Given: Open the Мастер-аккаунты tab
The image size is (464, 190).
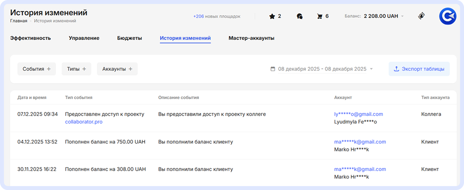Looking at the screenshot, I should [251, 38].
